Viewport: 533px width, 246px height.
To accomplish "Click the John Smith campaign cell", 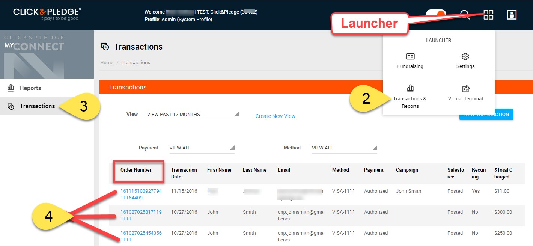I will (x=408, y=191).
